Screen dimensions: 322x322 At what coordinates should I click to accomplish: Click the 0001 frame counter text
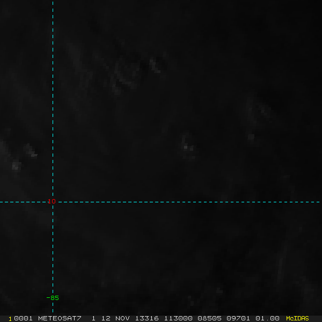tap(23, 318)
